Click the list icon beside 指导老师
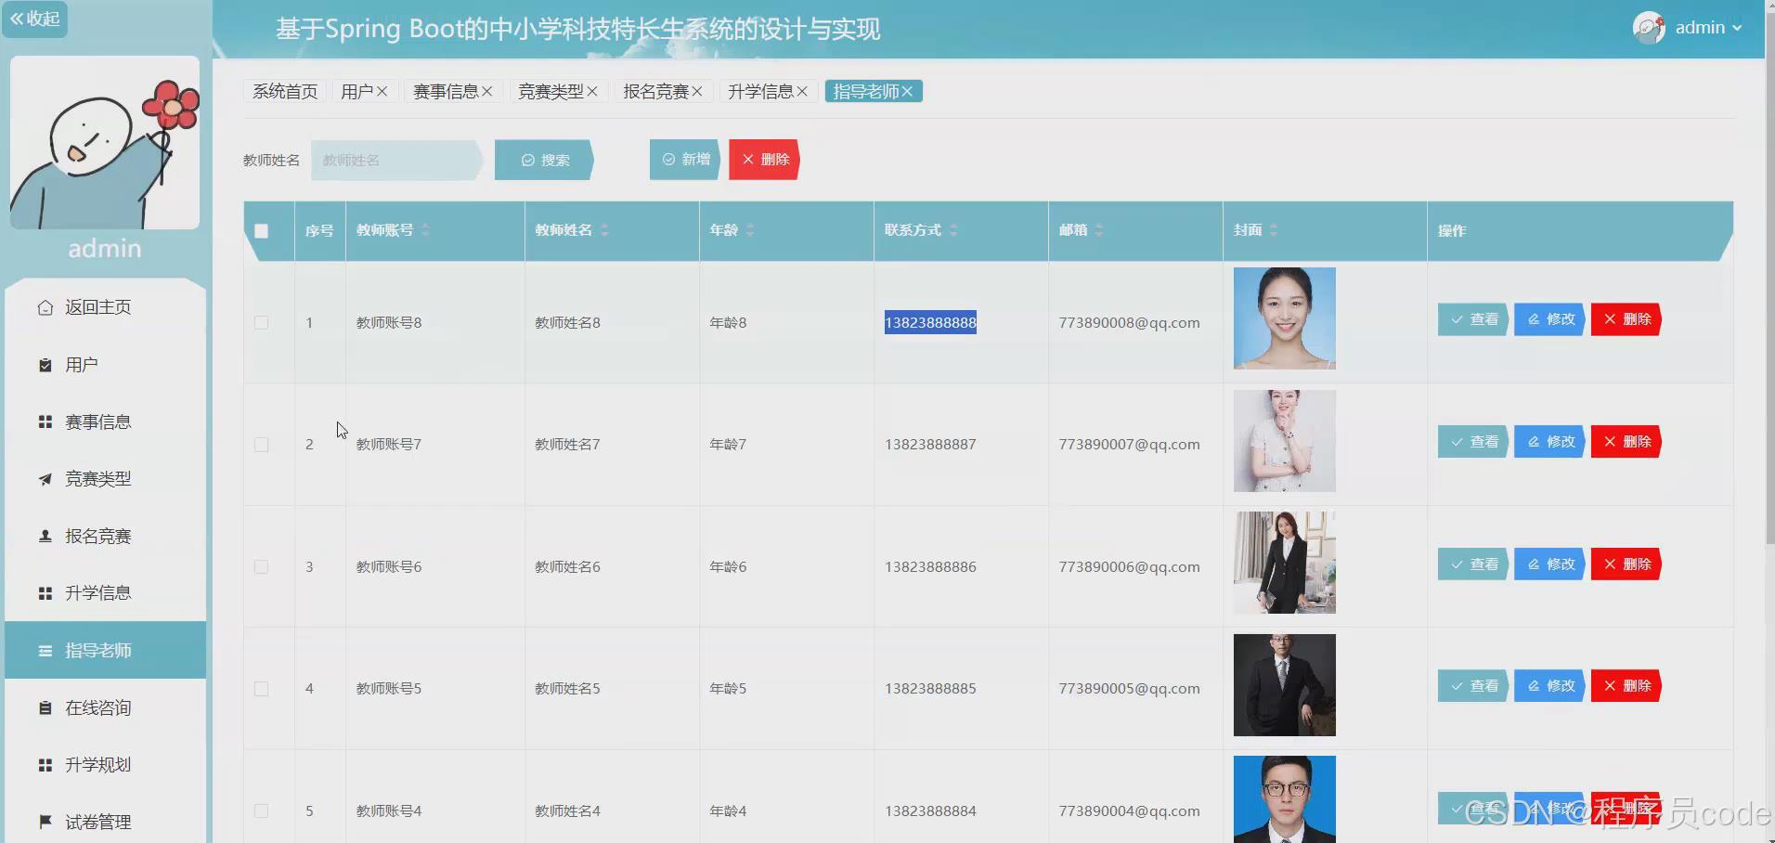 click(45, 651)
